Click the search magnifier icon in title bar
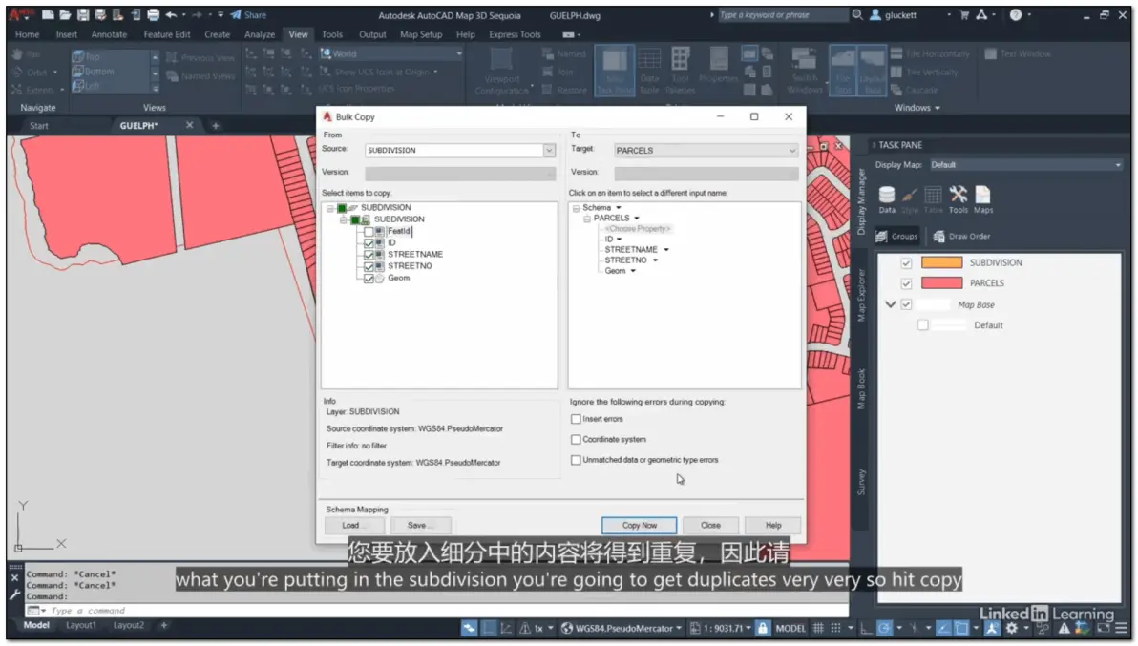This screenshot has height=646, width=1138. (x=857, y=14)
